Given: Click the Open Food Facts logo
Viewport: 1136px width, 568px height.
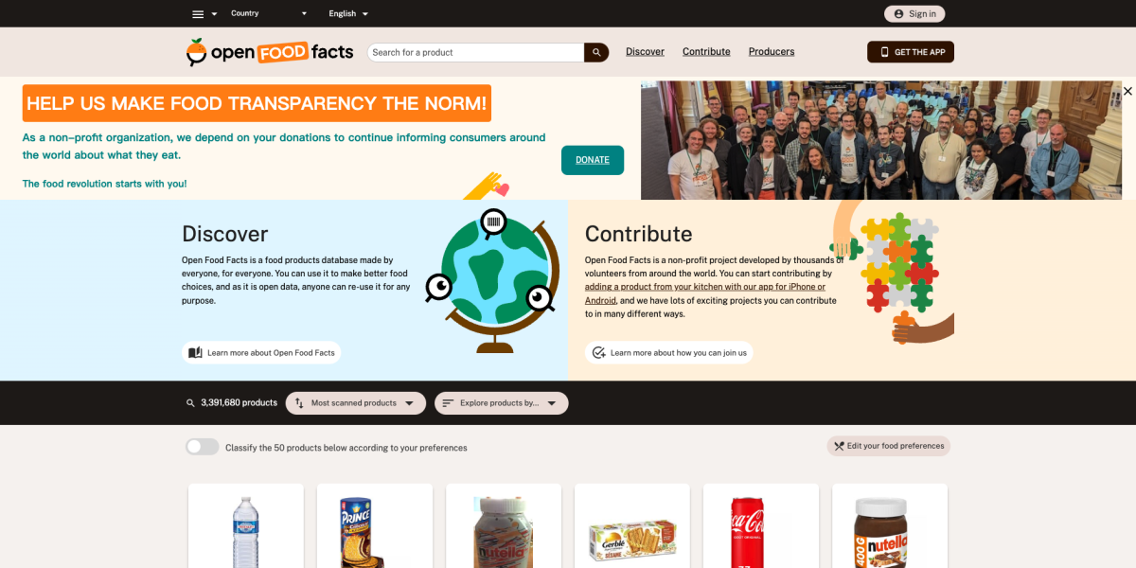Looking at the screenshot, I should 272,52.
